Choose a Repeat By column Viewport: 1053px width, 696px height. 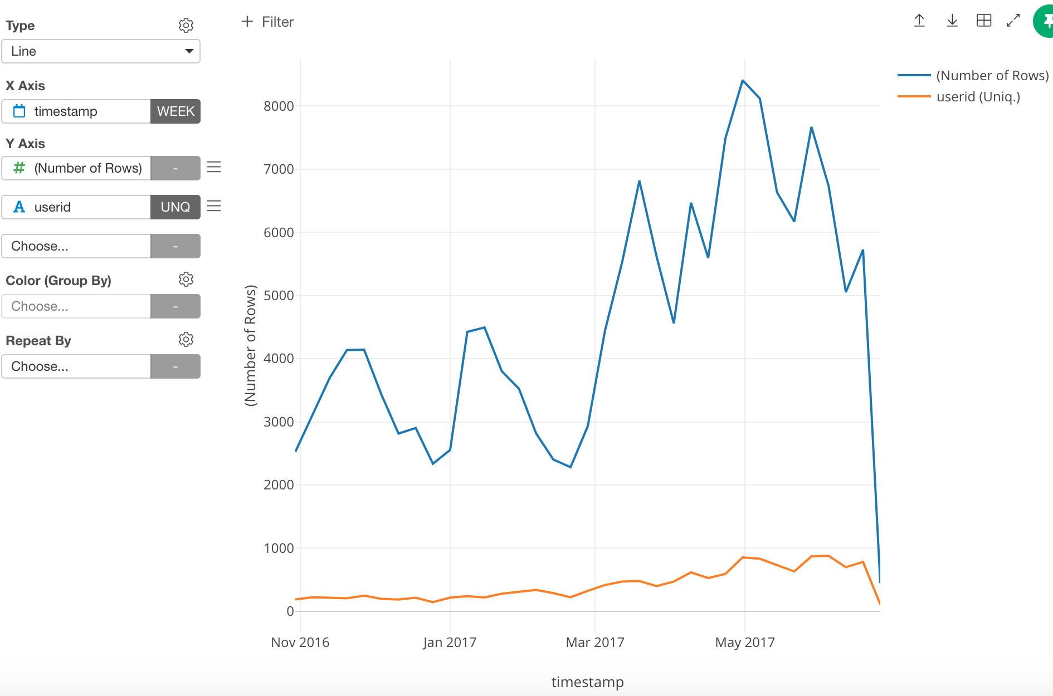(x=76, y=366)
